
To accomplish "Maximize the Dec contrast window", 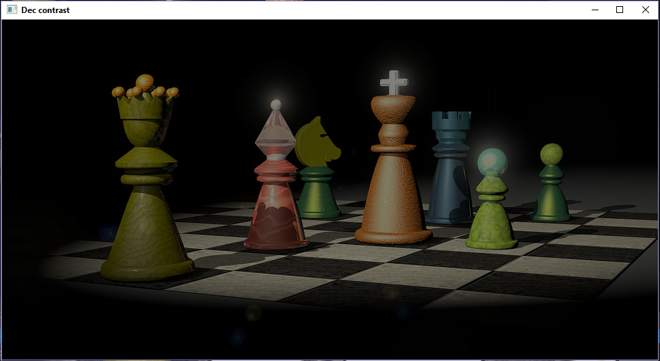I will click(620, 10).
